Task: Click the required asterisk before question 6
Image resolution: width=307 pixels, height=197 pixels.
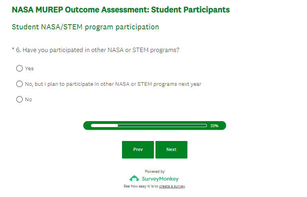Action: [x=13, y=50]
